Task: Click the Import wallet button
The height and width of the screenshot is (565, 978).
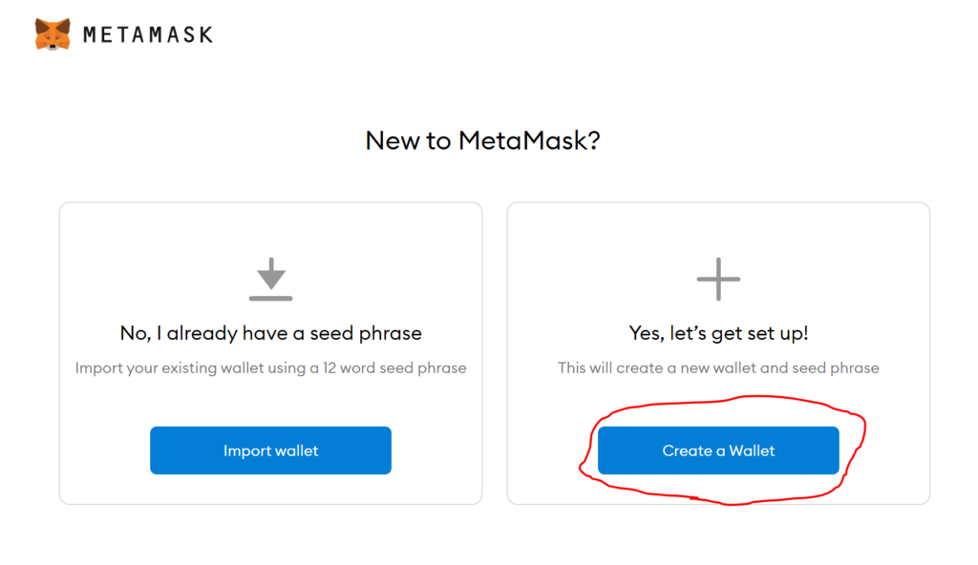Action: pos(270,450)
